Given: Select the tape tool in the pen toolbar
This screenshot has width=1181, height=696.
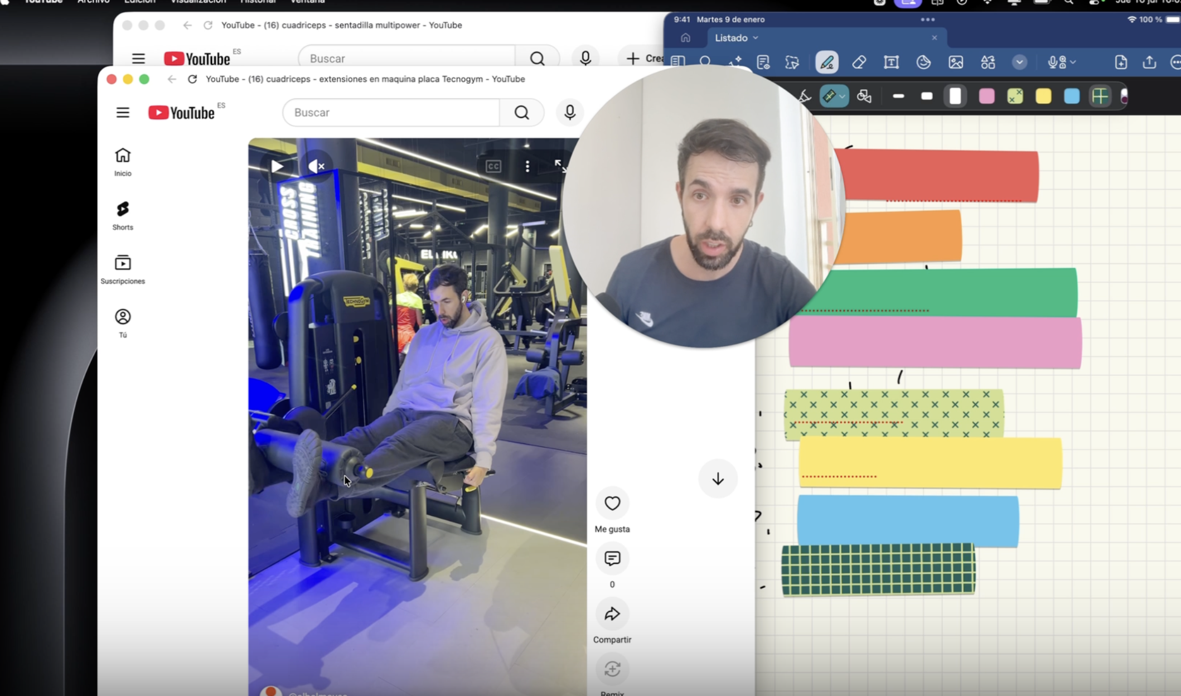Looking at the screenshot, I should [x=829, y=96].
